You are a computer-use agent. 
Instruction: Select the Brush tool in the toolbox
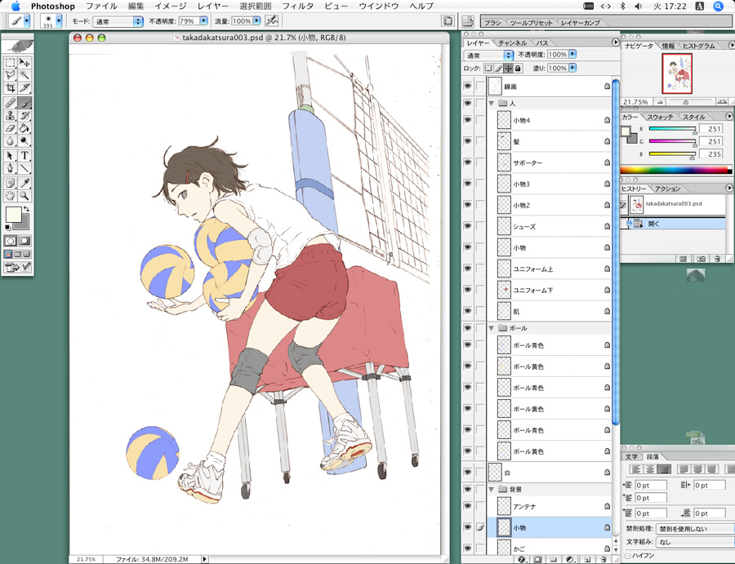point(24,103)
